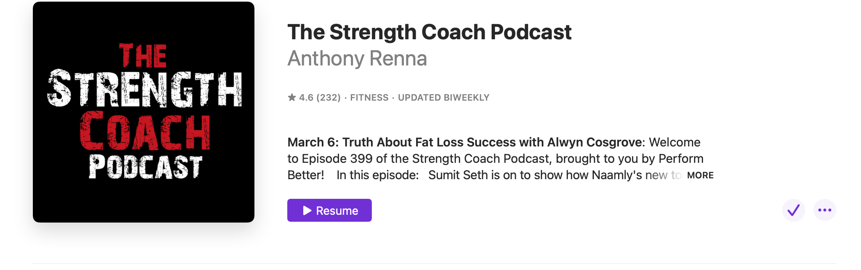
Task: Resume the latest episode playback
Action: (x=330, y=210)
